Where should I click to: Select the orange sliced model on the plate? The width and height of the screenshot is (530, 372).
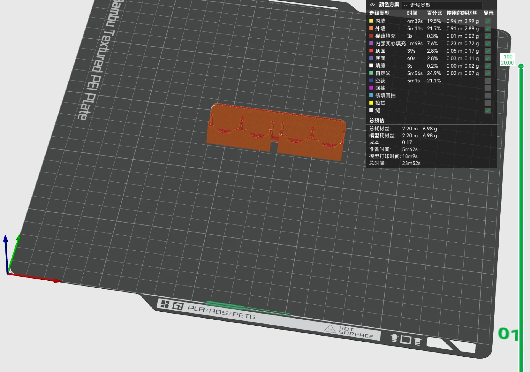(x=276, y=132)
